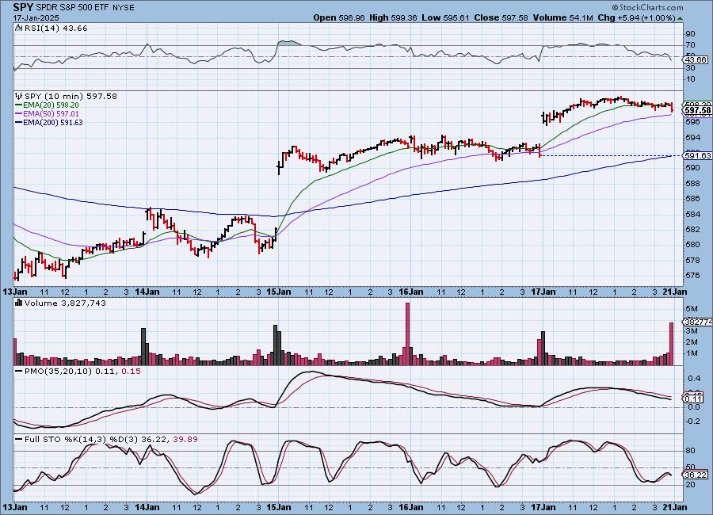This screenshot has height=515, width=713.
Task: Open the StockCharts.com copyright link
Action: [647, 7]
